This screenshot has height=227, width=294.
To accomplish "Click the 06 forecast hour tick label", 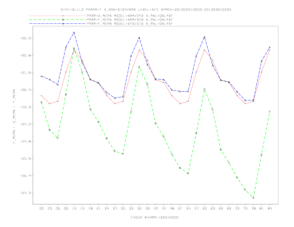I will [58, 208].
